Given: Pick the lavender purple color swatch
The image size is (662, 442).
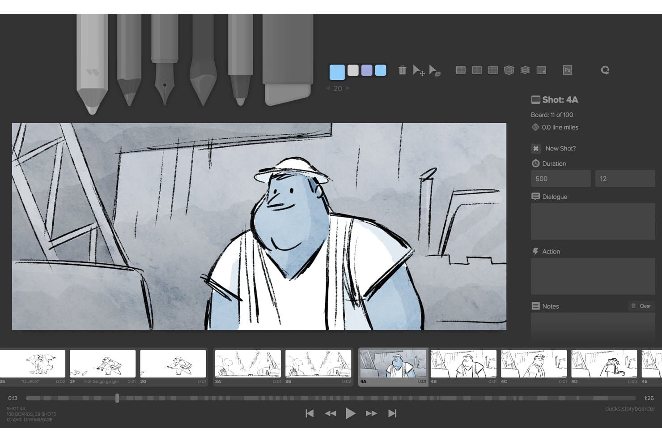Looking at the screenshot, I should click(367, 70).
